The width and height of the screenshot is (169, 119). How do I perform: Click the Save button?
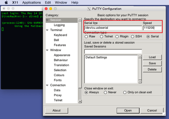[x=152, y=63]
